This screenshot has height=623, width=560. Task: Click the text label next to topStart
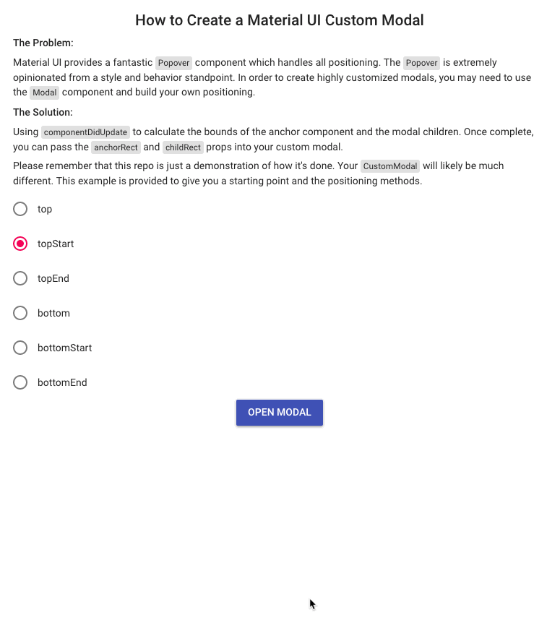[x=55, y=244]
